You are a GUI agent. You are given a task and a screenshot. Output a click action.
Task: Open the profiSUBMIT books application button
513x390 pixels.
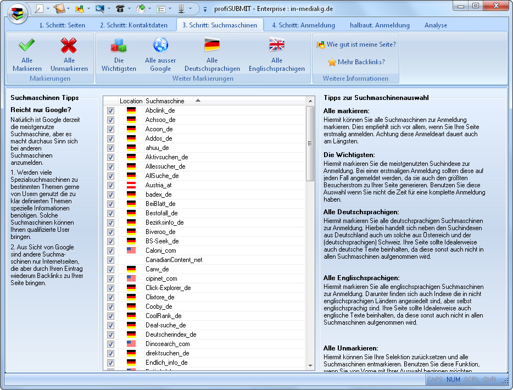18,14
